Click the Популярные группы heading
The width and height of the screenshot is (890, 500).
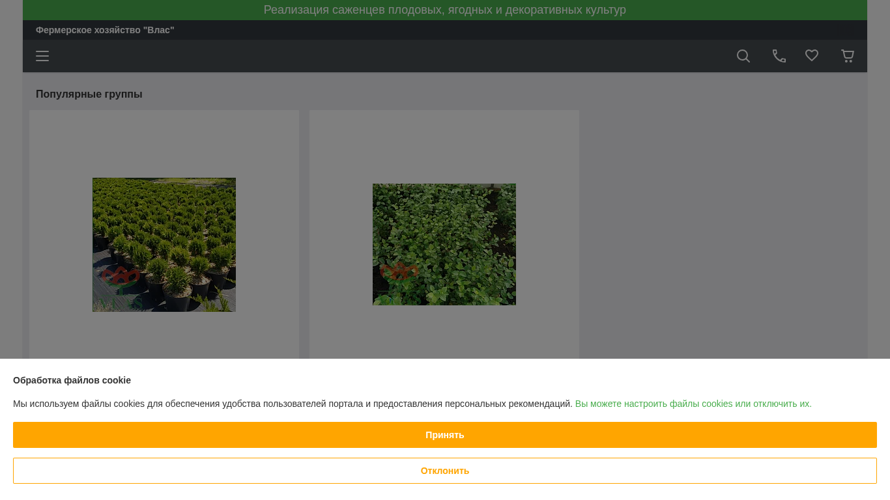(x=89, y=94)
